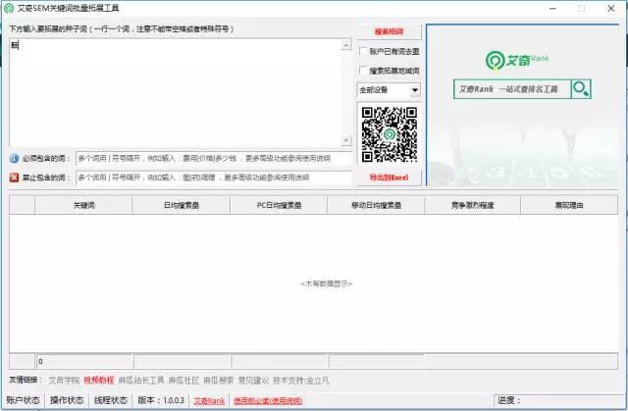This screenshot has width=628, height=411.
Task: Sort by the 展现理由 column header
Action: [x=569, y=205]
